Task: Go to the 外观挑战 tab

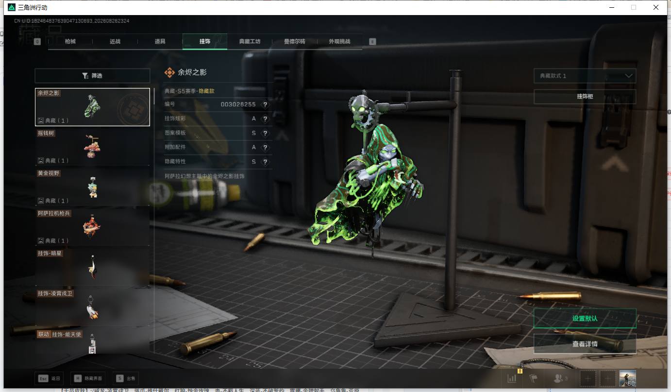Action: 339,41
